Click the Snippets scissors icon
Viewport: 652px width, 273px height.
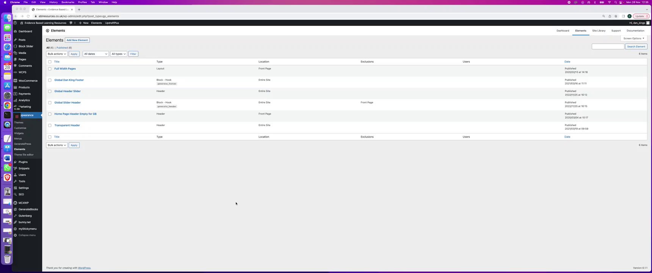coord(15,168)
